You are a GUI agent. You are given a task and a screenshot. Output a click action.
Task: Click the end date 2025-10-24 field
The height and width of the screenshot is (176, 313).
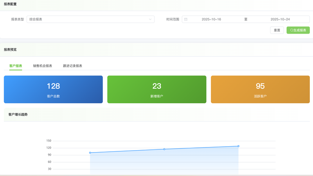click(280, 19)
